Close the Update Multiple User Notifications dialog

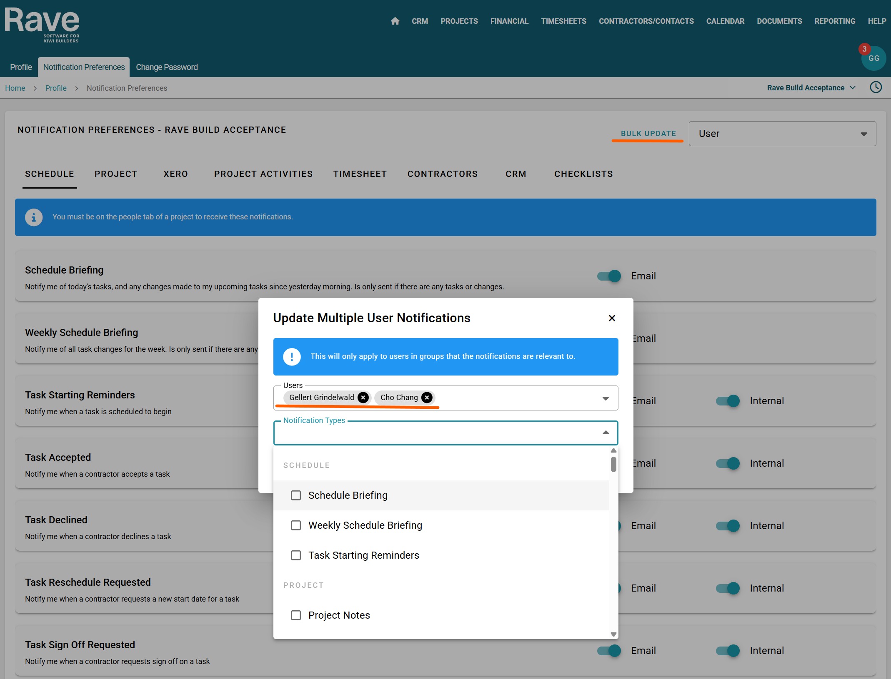tap(612, 318)
